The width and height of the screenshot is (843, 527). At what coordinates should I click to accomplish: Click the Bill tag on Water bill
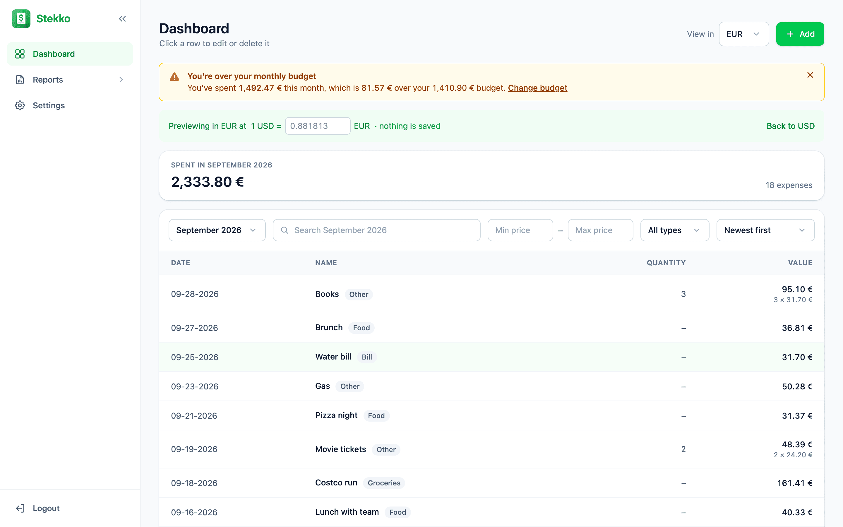click(x=367, y=357)
